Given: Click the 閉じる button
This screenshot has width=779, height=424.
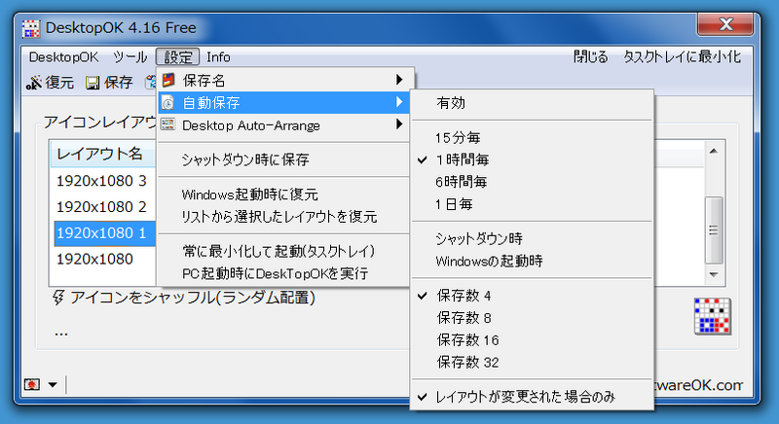Looking at the screenshot, I should coord(590,57).
